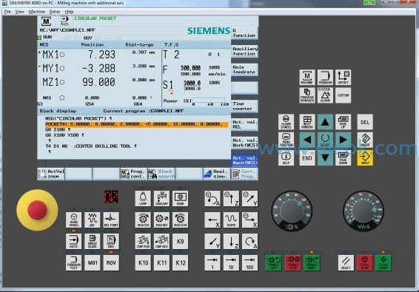
Task: Click the Alarm Cancel key
Action: [286, 122]
